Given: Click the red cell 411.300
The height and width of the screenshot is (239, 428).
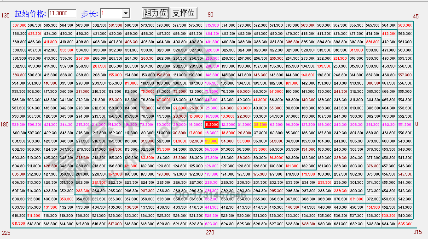Looking at the screenshot, I should tap(51, 42).
